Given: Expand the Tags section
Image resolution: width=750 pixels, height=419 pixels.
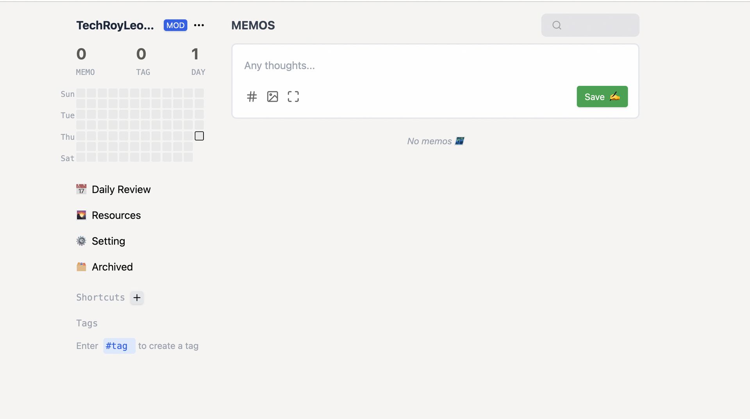Looking at the screenshot, I should coord(87,323).
